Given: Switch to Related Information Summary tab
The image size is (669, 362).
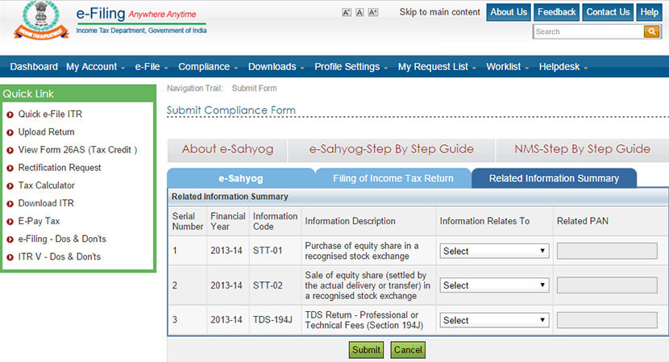Looking at the screenshot, I should [x=554, y=178].
